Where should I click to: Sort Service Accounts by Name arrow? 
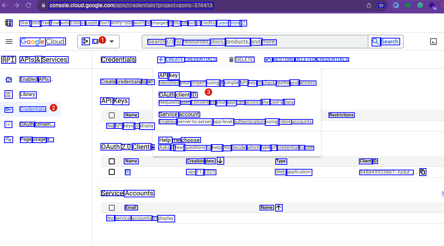(279, 207)
